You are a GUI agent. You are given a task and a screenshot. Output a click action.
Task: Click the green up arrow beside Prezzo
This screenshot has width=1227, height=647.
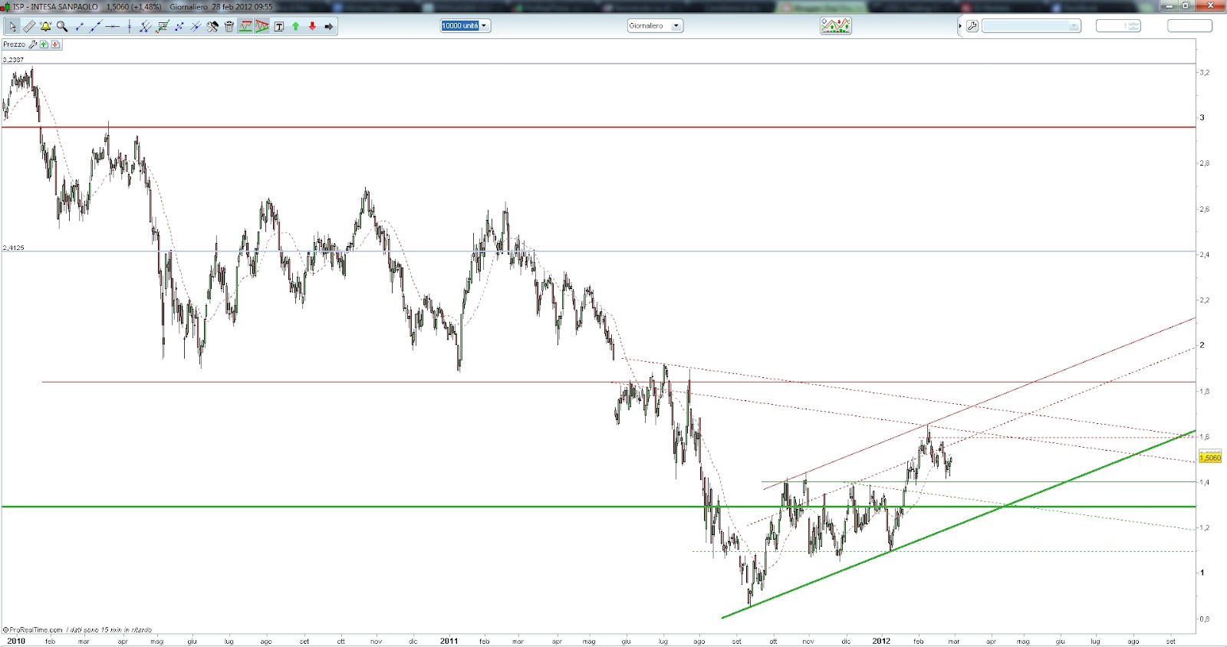click(44, 44)
